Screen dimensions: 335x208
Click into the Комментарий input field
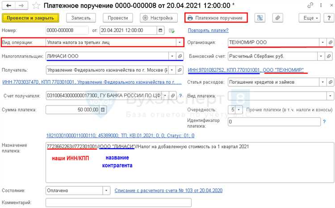click(x=118, y=203)
